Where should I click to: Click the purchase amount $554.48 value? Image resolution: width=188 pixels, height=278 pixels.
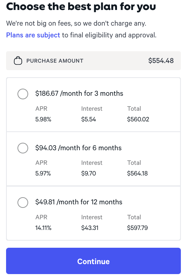pyautogui.click(x=161, y=61)
